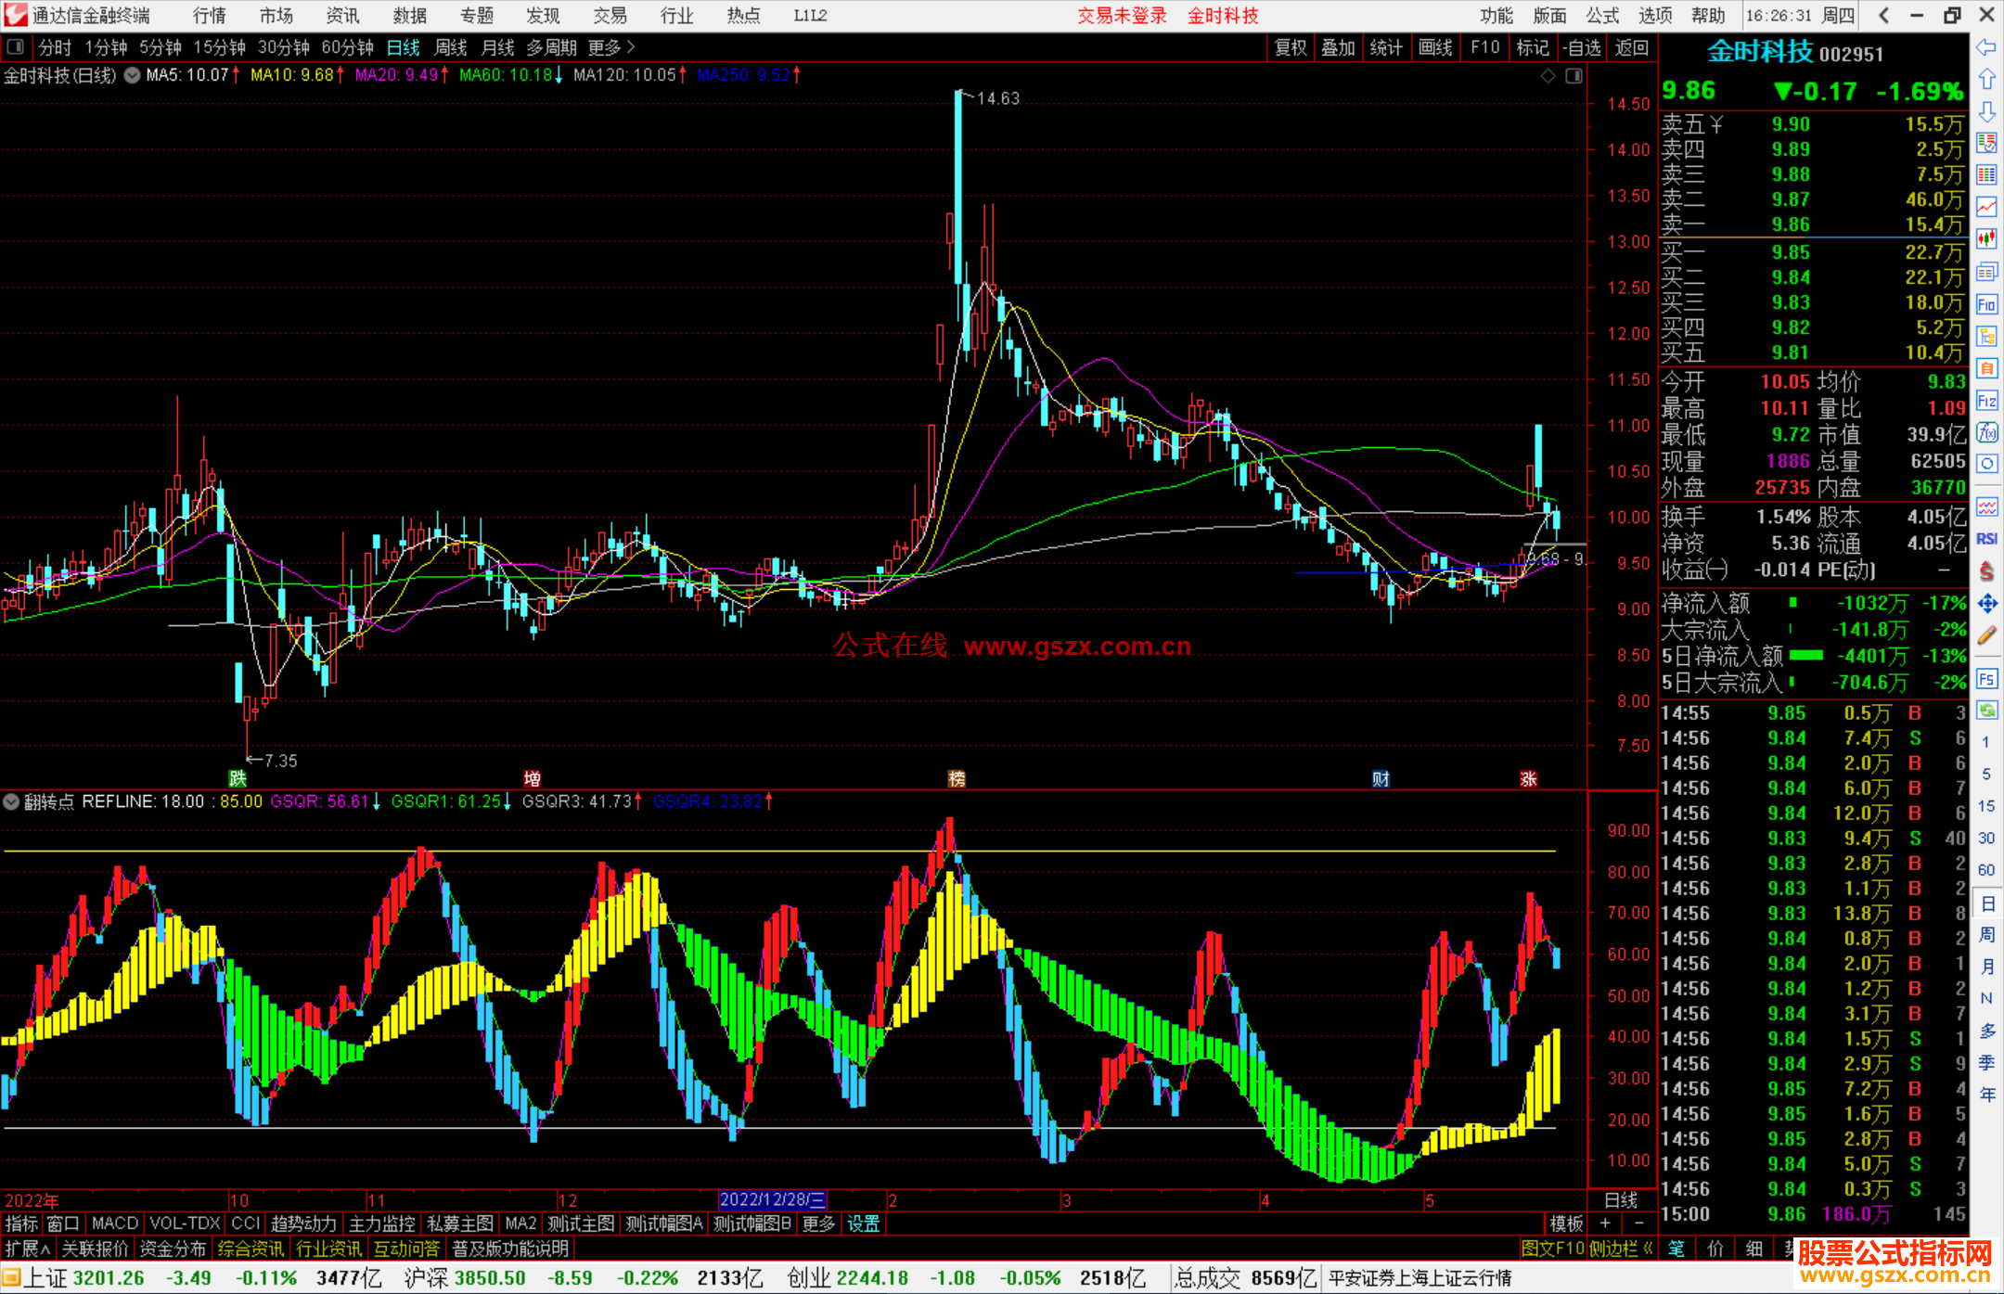This screenshot has height=1294, width=2004.
Task: Open the 公式 menu
Action: [x=1602, y=16]
